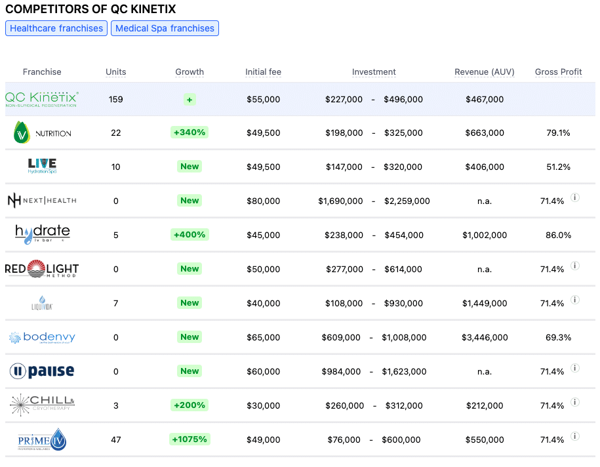This screenshot has width=600, height=467.
Task: Click the Red Light Method logo
Action: pos(42,269)
